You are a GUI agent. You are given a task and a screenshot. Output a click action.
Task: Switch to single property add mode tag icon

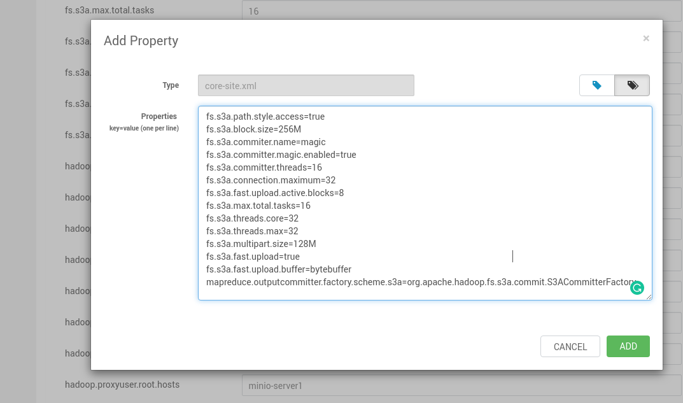coord(596,85)
